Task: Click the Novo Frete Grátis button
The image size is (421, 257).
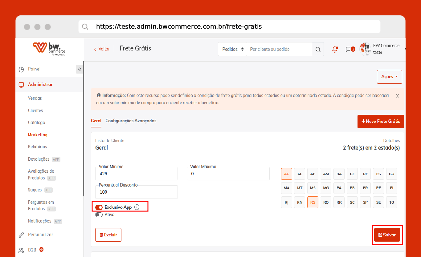Action: 381,121
